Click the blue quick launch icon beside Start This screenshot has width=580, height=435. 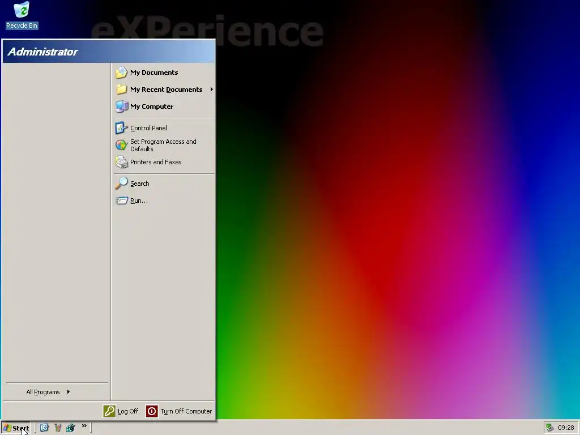coord(44,428)
